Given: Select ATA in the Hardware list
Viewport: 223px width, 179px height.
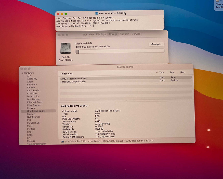Looking at the screenshot, I should [x=29, y=76].
